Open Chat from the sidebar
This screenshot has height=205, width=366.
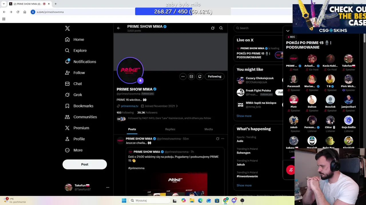point(73,84)
